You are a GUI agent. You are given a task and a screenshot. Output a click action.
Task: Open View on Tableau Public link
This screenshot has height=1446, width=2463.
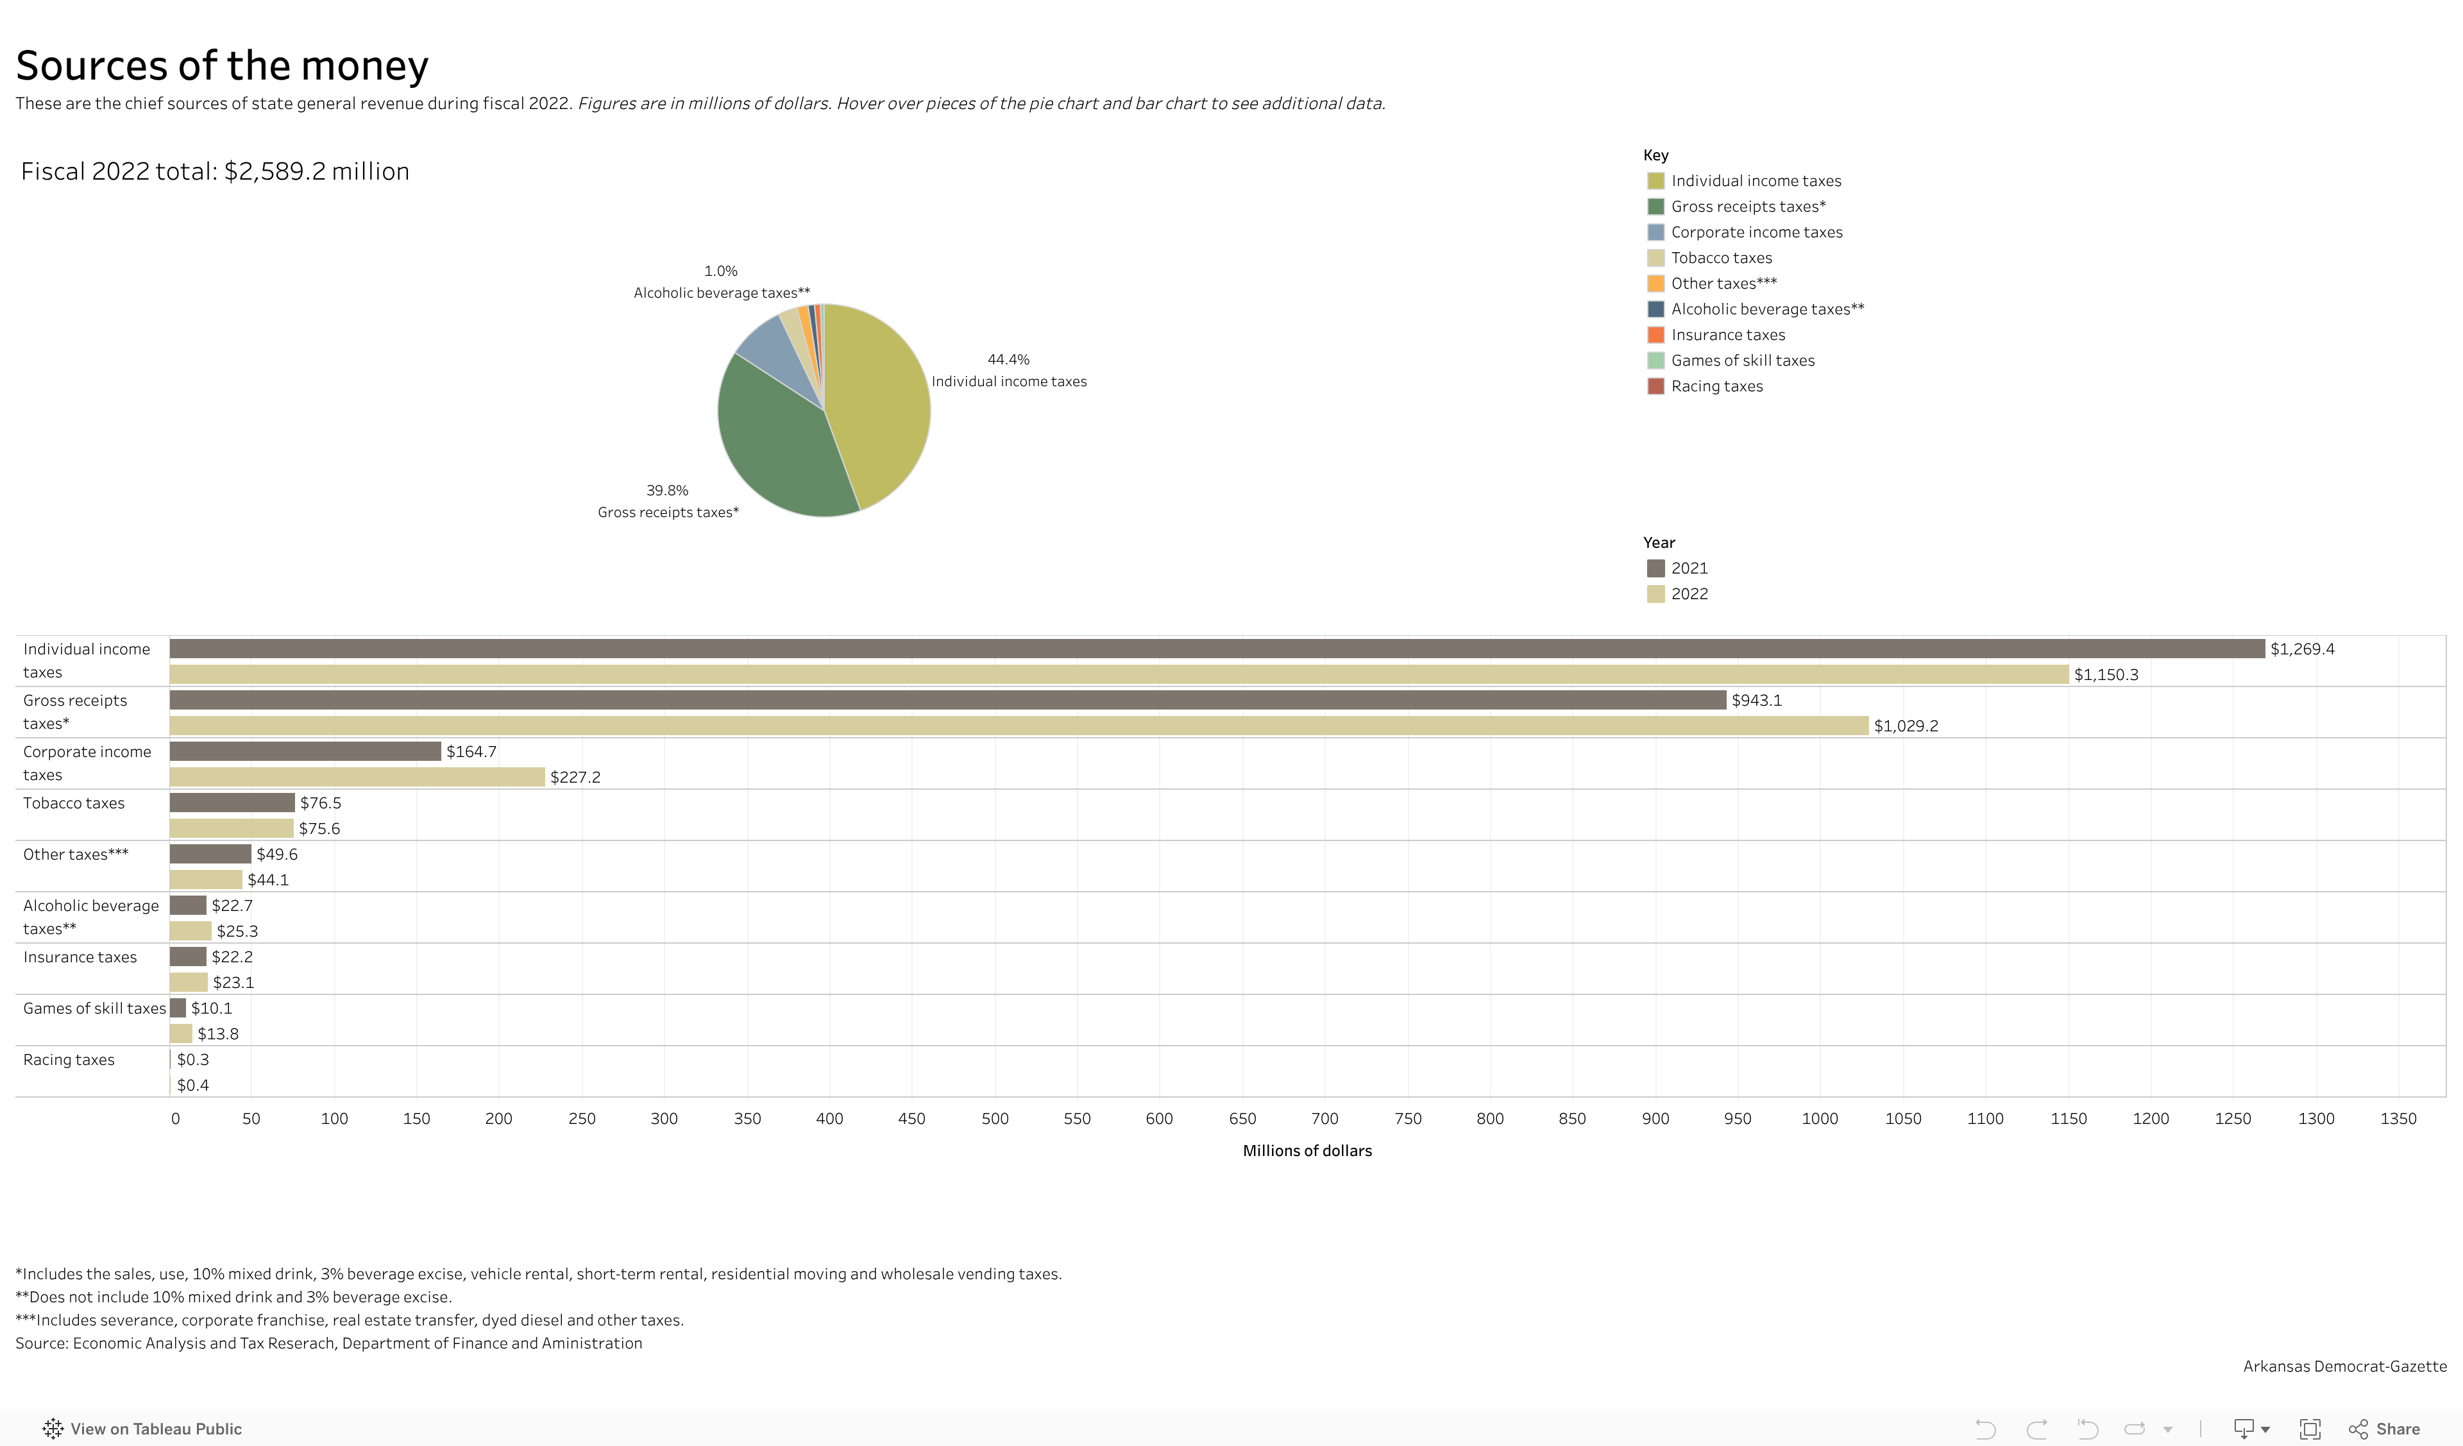(x=155, y=1429)
